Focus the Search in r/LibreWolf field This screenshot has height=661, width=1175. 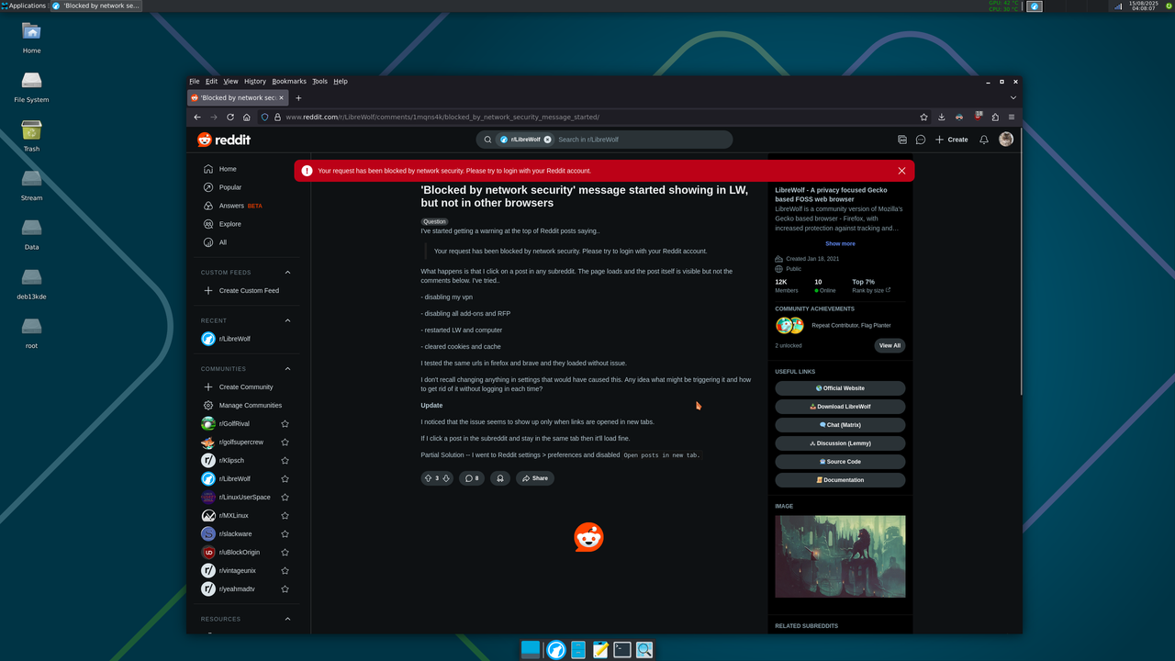click(x=641, y=140)
